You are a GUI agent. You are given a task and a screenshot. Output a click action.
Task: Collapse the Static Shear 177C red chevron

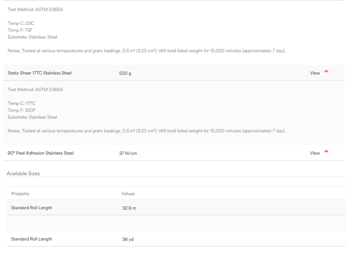326,71
